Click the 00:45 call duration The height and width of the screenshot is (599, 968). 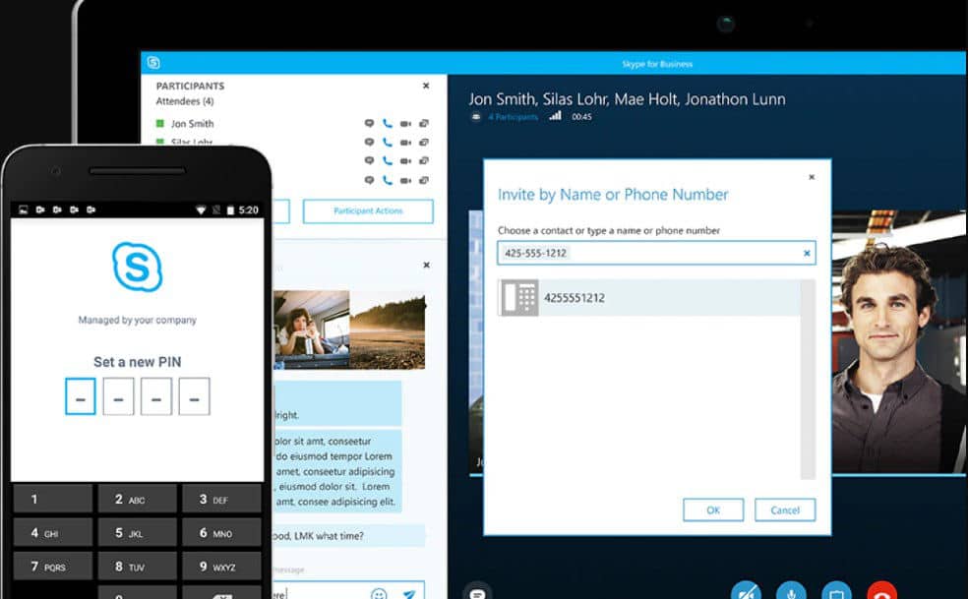581,117
